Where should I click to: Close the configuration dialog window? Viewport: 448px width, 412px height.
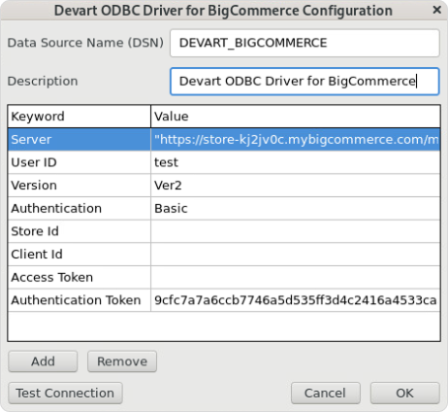click(x=436, y=10)
